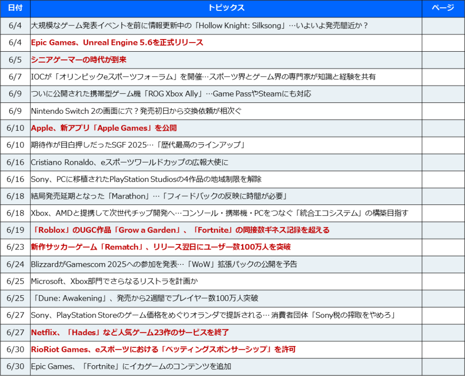Viewport: 465px width, 376px height.
Task: Open the Apple Games new app topic
Action: pyautogui.click(x=104, y=128)
